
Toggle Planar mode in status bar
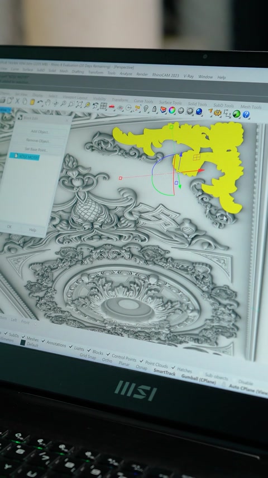pyautogui.click(x=124, y=364)
